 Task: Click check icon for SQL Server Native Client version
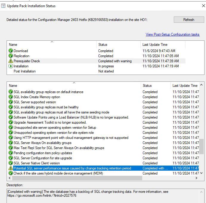tap(11, 163)
